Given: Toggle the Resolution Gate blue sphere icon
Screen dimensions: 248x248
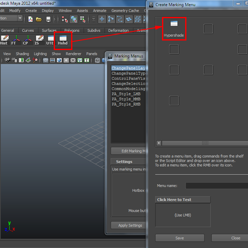Looking at the screenshot, I should click(x=59, y=60).
